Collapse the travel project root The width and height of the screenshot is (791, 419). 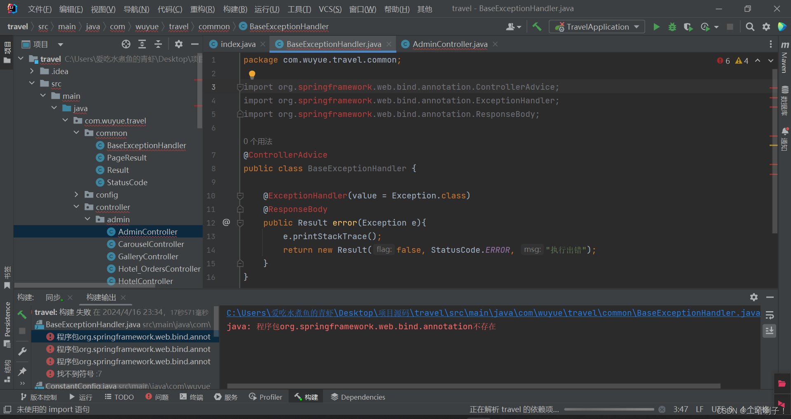click(x=21, y=59)
